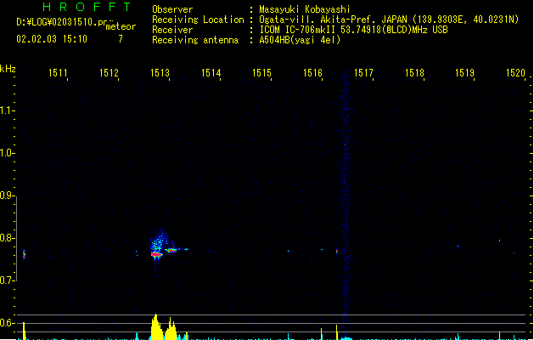Screen dimensions: 534x340
Task: Click the Receiver label
Action: (x=172, y=30)
